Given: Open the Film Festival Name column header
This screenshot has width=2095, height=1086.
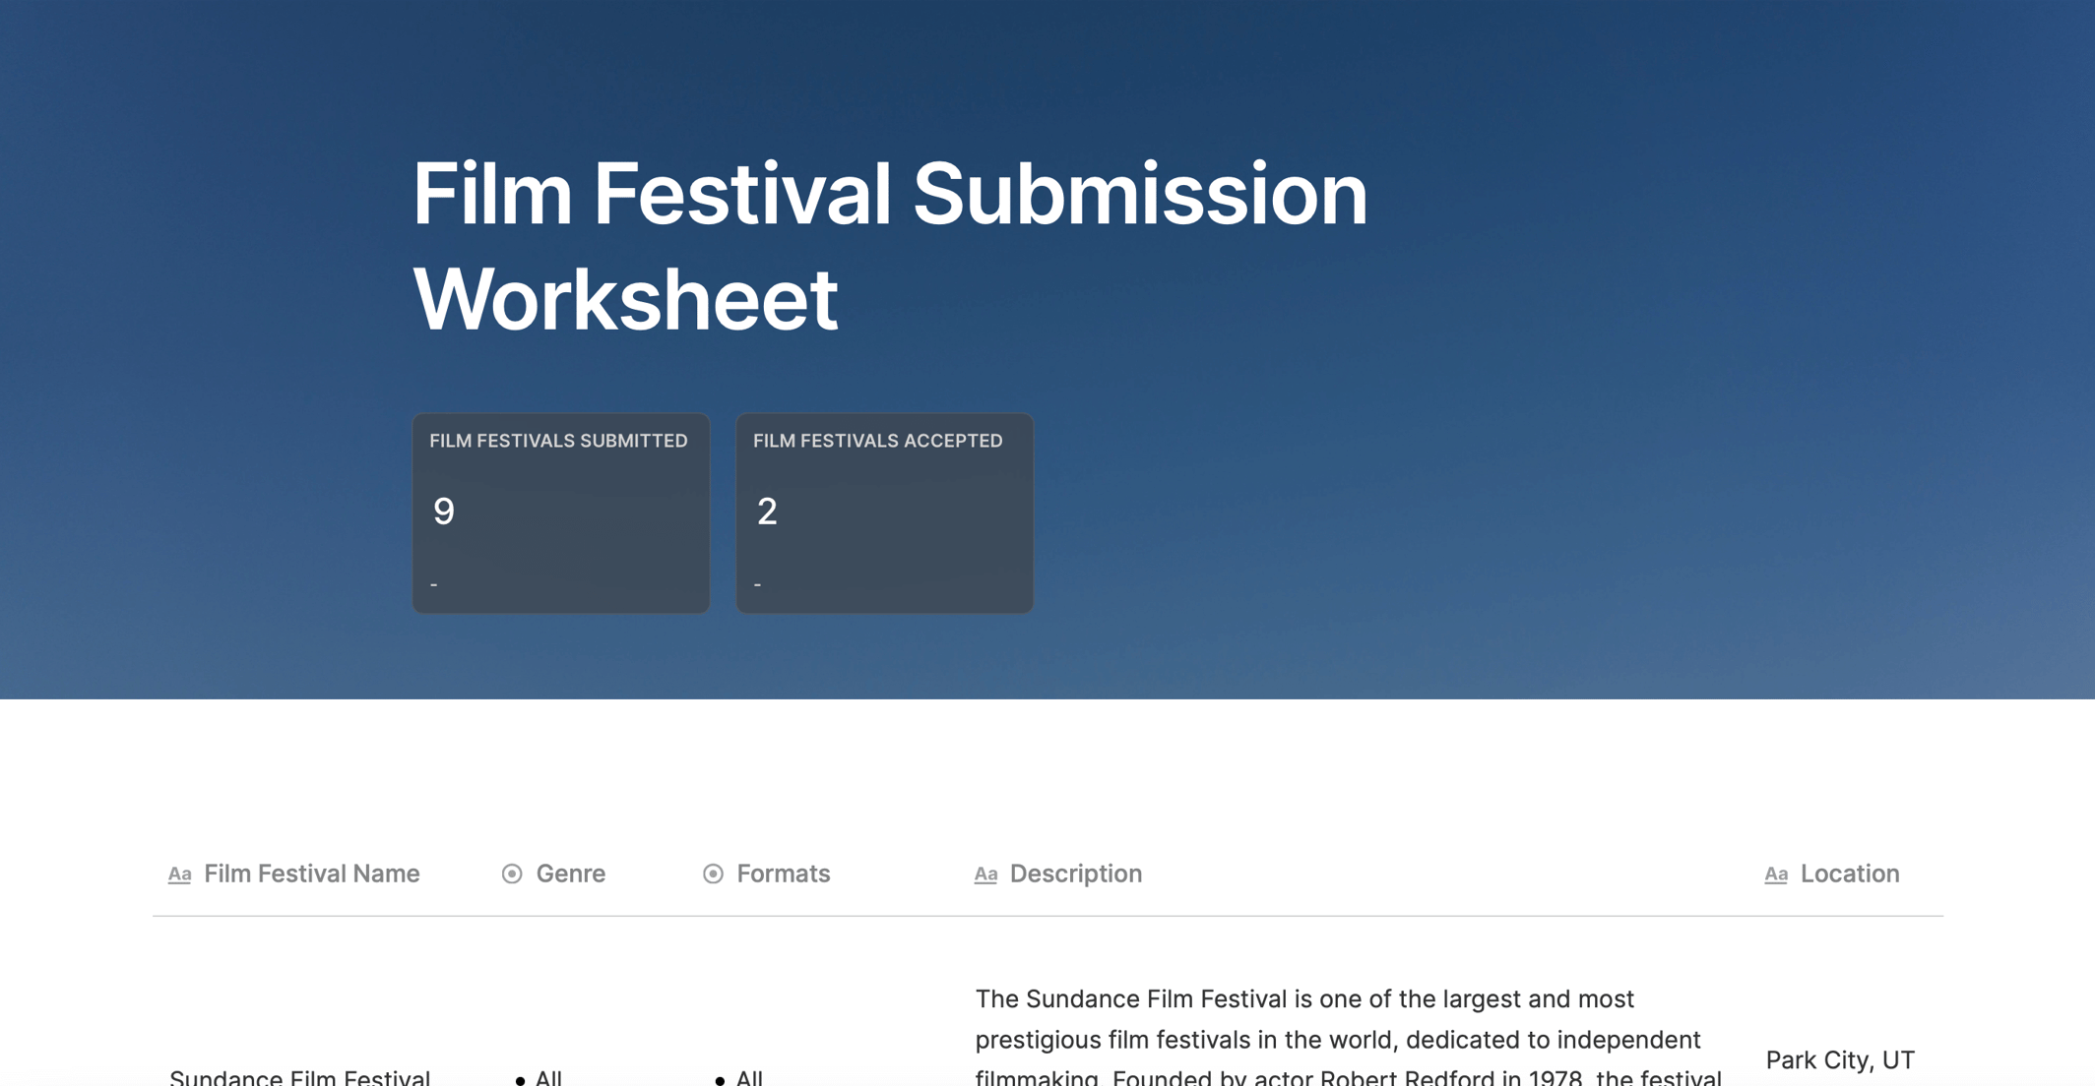Looking at the screenshot, I should coord(294,874).
